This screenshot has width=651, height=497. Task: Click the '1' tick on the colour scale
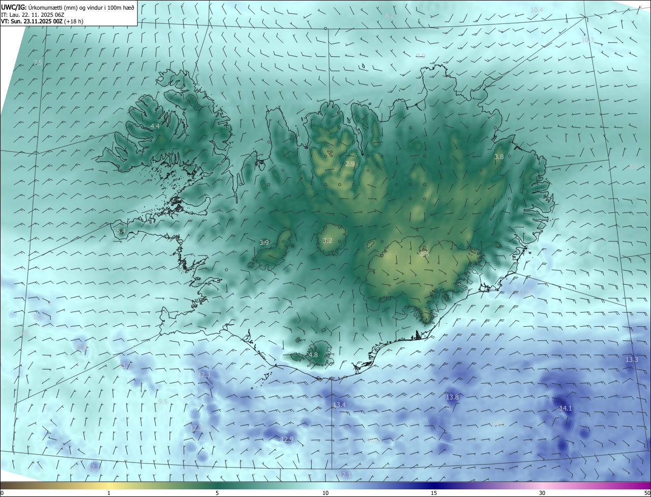point(109,493)
